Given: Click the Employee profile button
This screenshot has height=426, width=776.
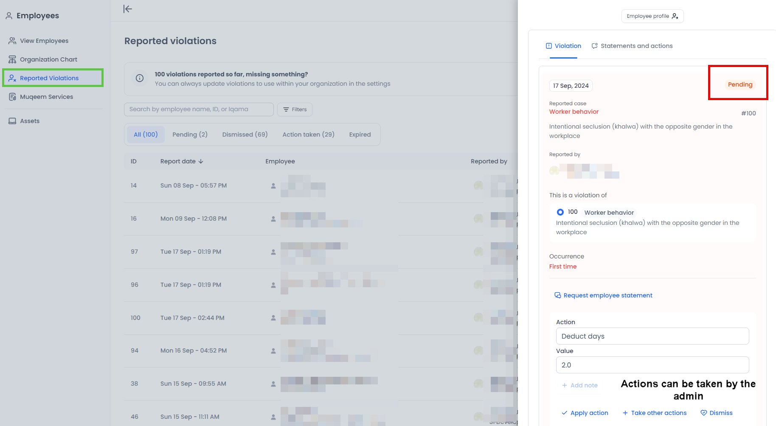Looking at the screenshot, I should click(x=652, y=16).
